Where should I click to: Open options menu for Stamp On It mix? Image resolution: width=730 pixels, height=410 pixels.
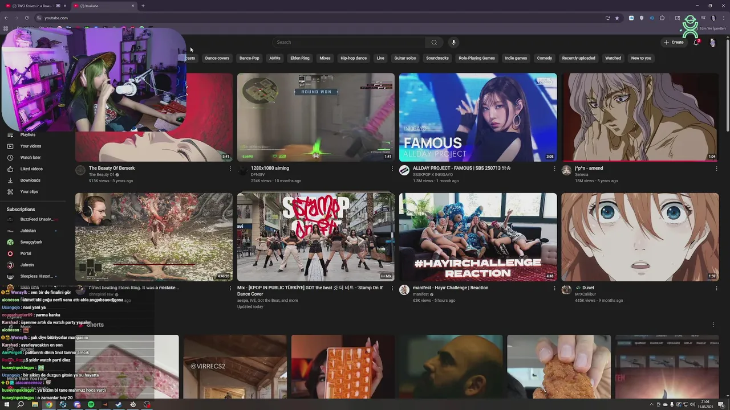click(392, 288)
